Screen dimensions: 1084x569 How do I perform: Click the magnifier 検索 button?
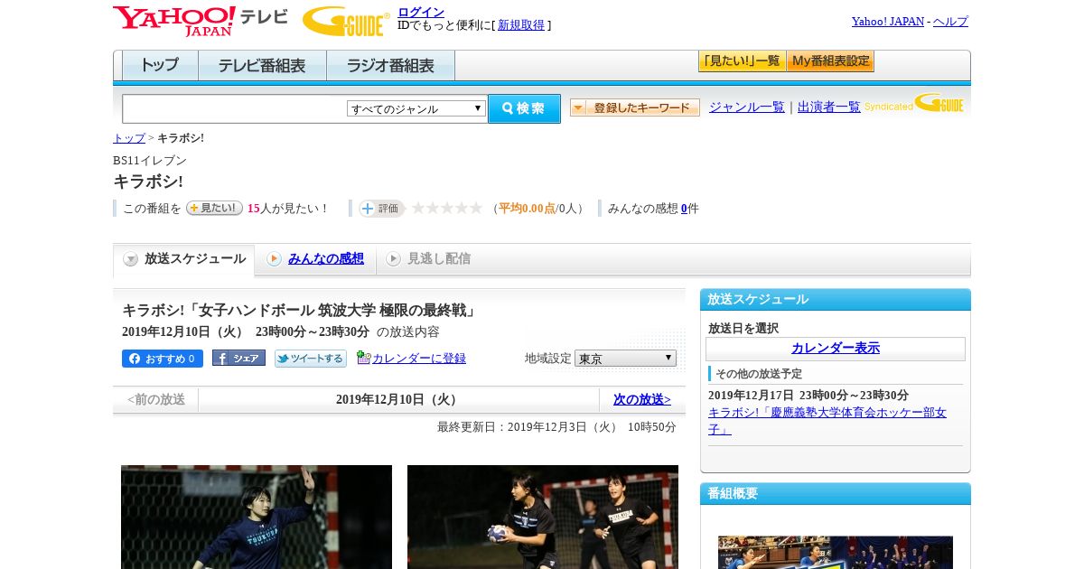(524, 108)
